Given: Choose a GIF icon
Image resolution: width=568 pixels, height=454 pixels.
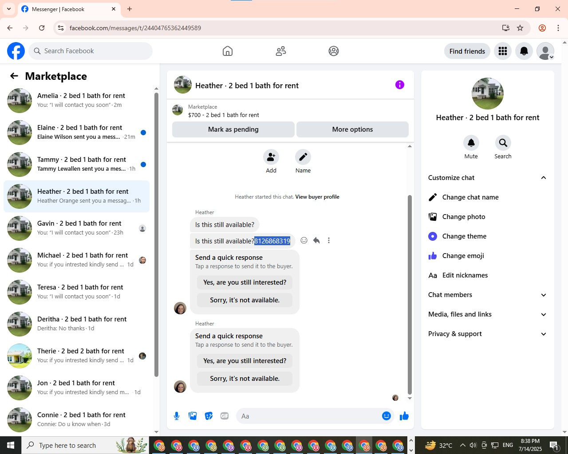Looking at the screenshot, I should tap(225, 416).
